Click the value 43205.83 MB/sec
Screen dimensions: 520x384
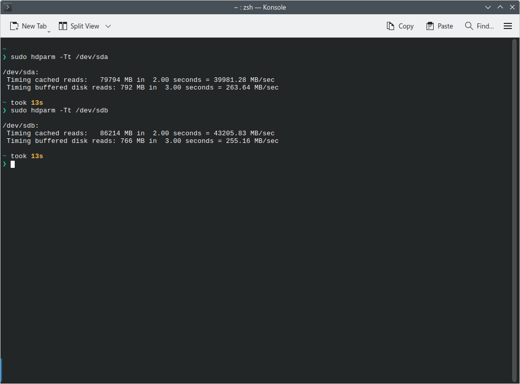click(244, 134)
